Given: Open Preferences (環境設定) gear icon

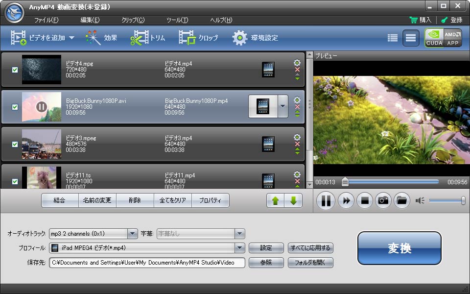Looking at the screenshot, I should tap(240, 38).
